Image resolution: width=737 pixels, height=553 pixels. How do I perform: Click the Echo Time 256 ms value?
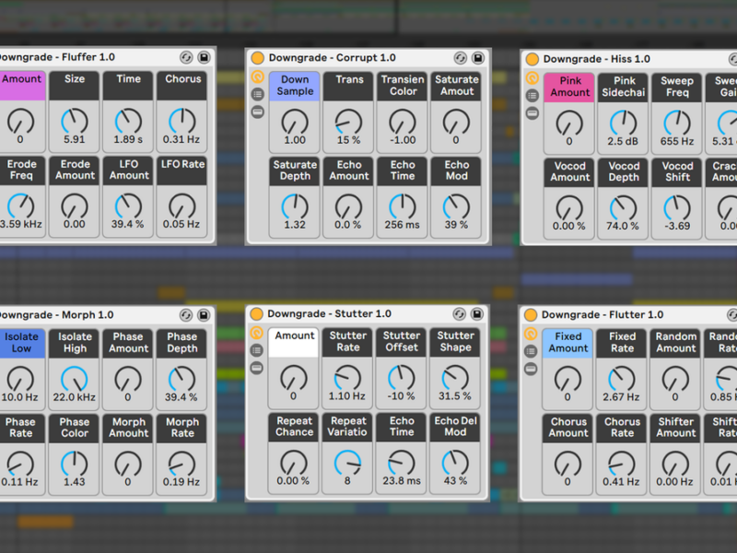[403, 225]
